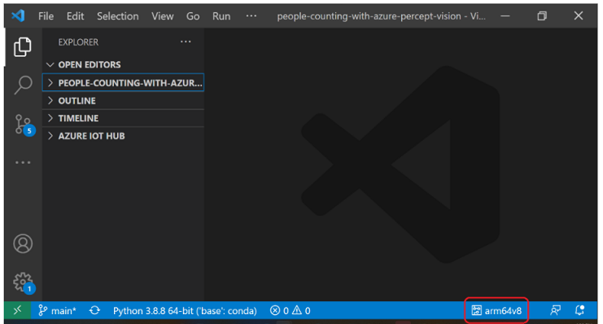This screenshot has width=603, height=324.
Task: Show hidden menus via title bar ellipsis
Action: pos(251,15)
